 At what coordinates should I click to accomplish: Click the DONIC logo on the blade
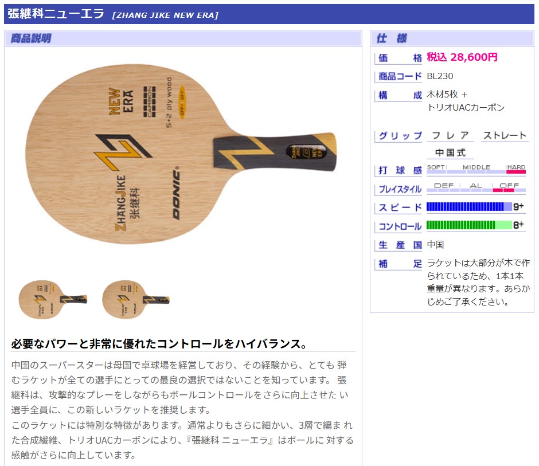(175, 193)
